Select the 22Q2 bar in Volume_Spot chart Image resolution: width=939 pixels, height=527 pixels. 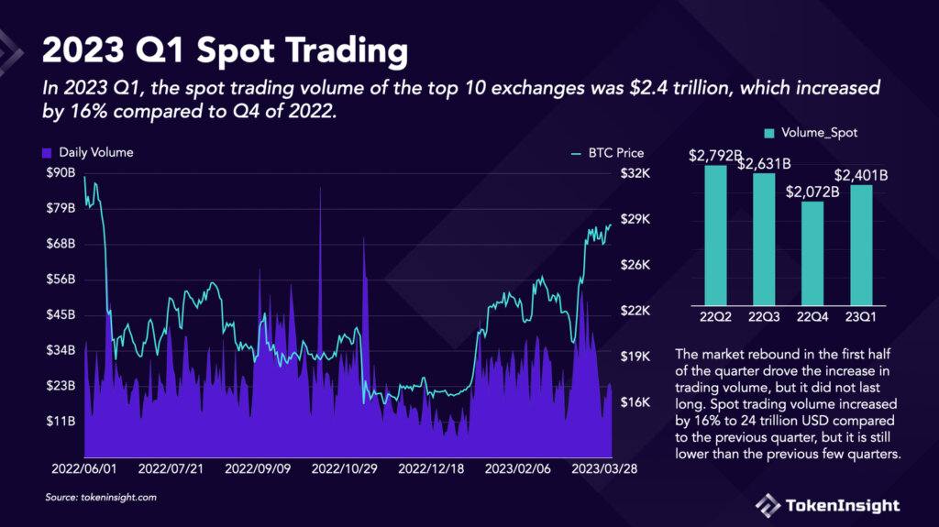(715, 236)
